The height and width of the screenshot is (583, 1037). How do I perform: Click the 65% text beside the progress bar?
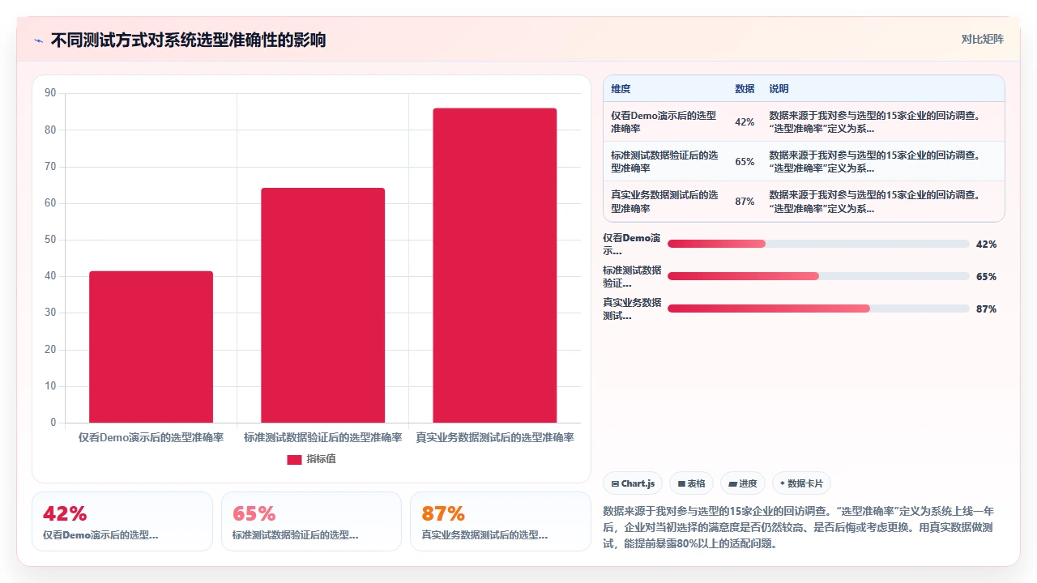[986, 277]
